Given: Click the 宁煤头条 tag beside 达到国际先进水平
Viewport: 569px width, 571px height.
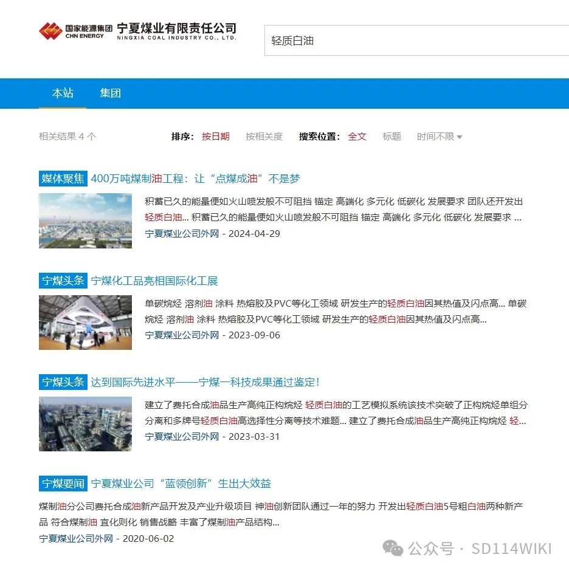Looking at the screenshot, I should click(63, 382).
